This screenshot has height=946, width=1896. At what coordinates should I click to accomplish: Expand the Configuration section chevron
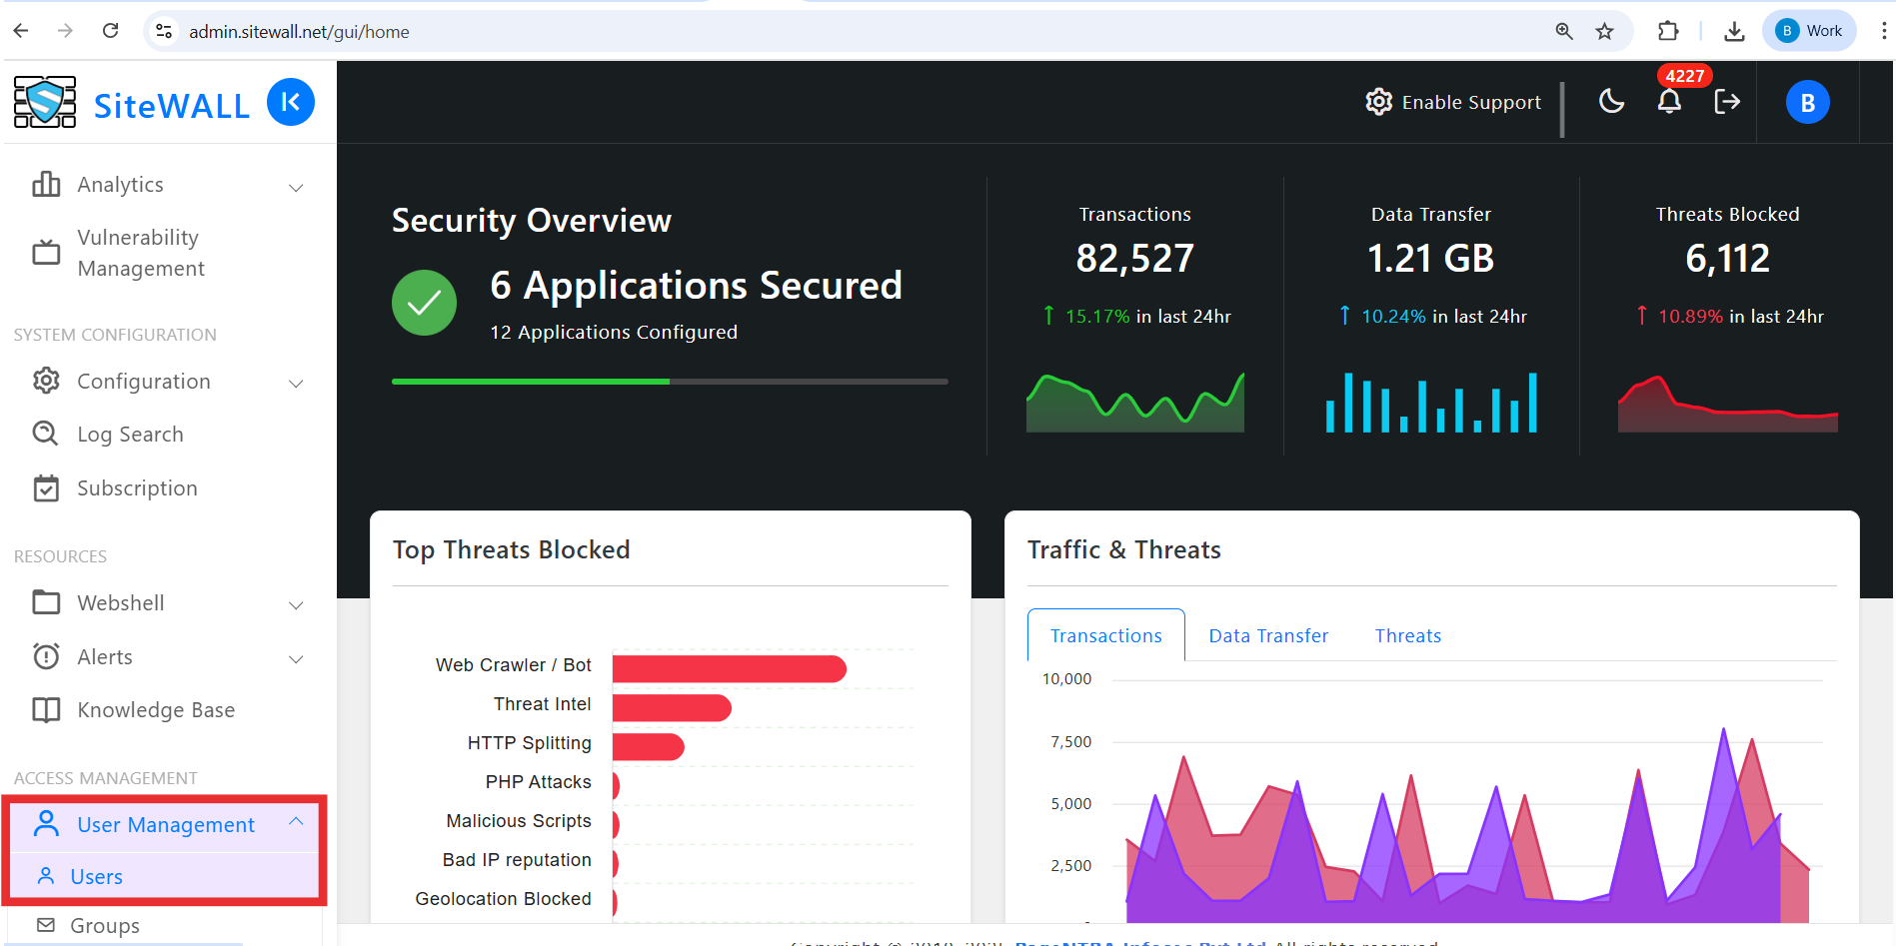click(x=296, y=384)
